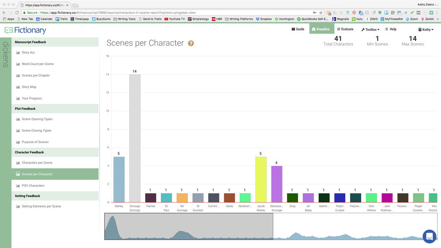Viewport: 441px width, 248px height.
Task: Expand the Kathy account dropdown
Action: (x=425, y=29)
